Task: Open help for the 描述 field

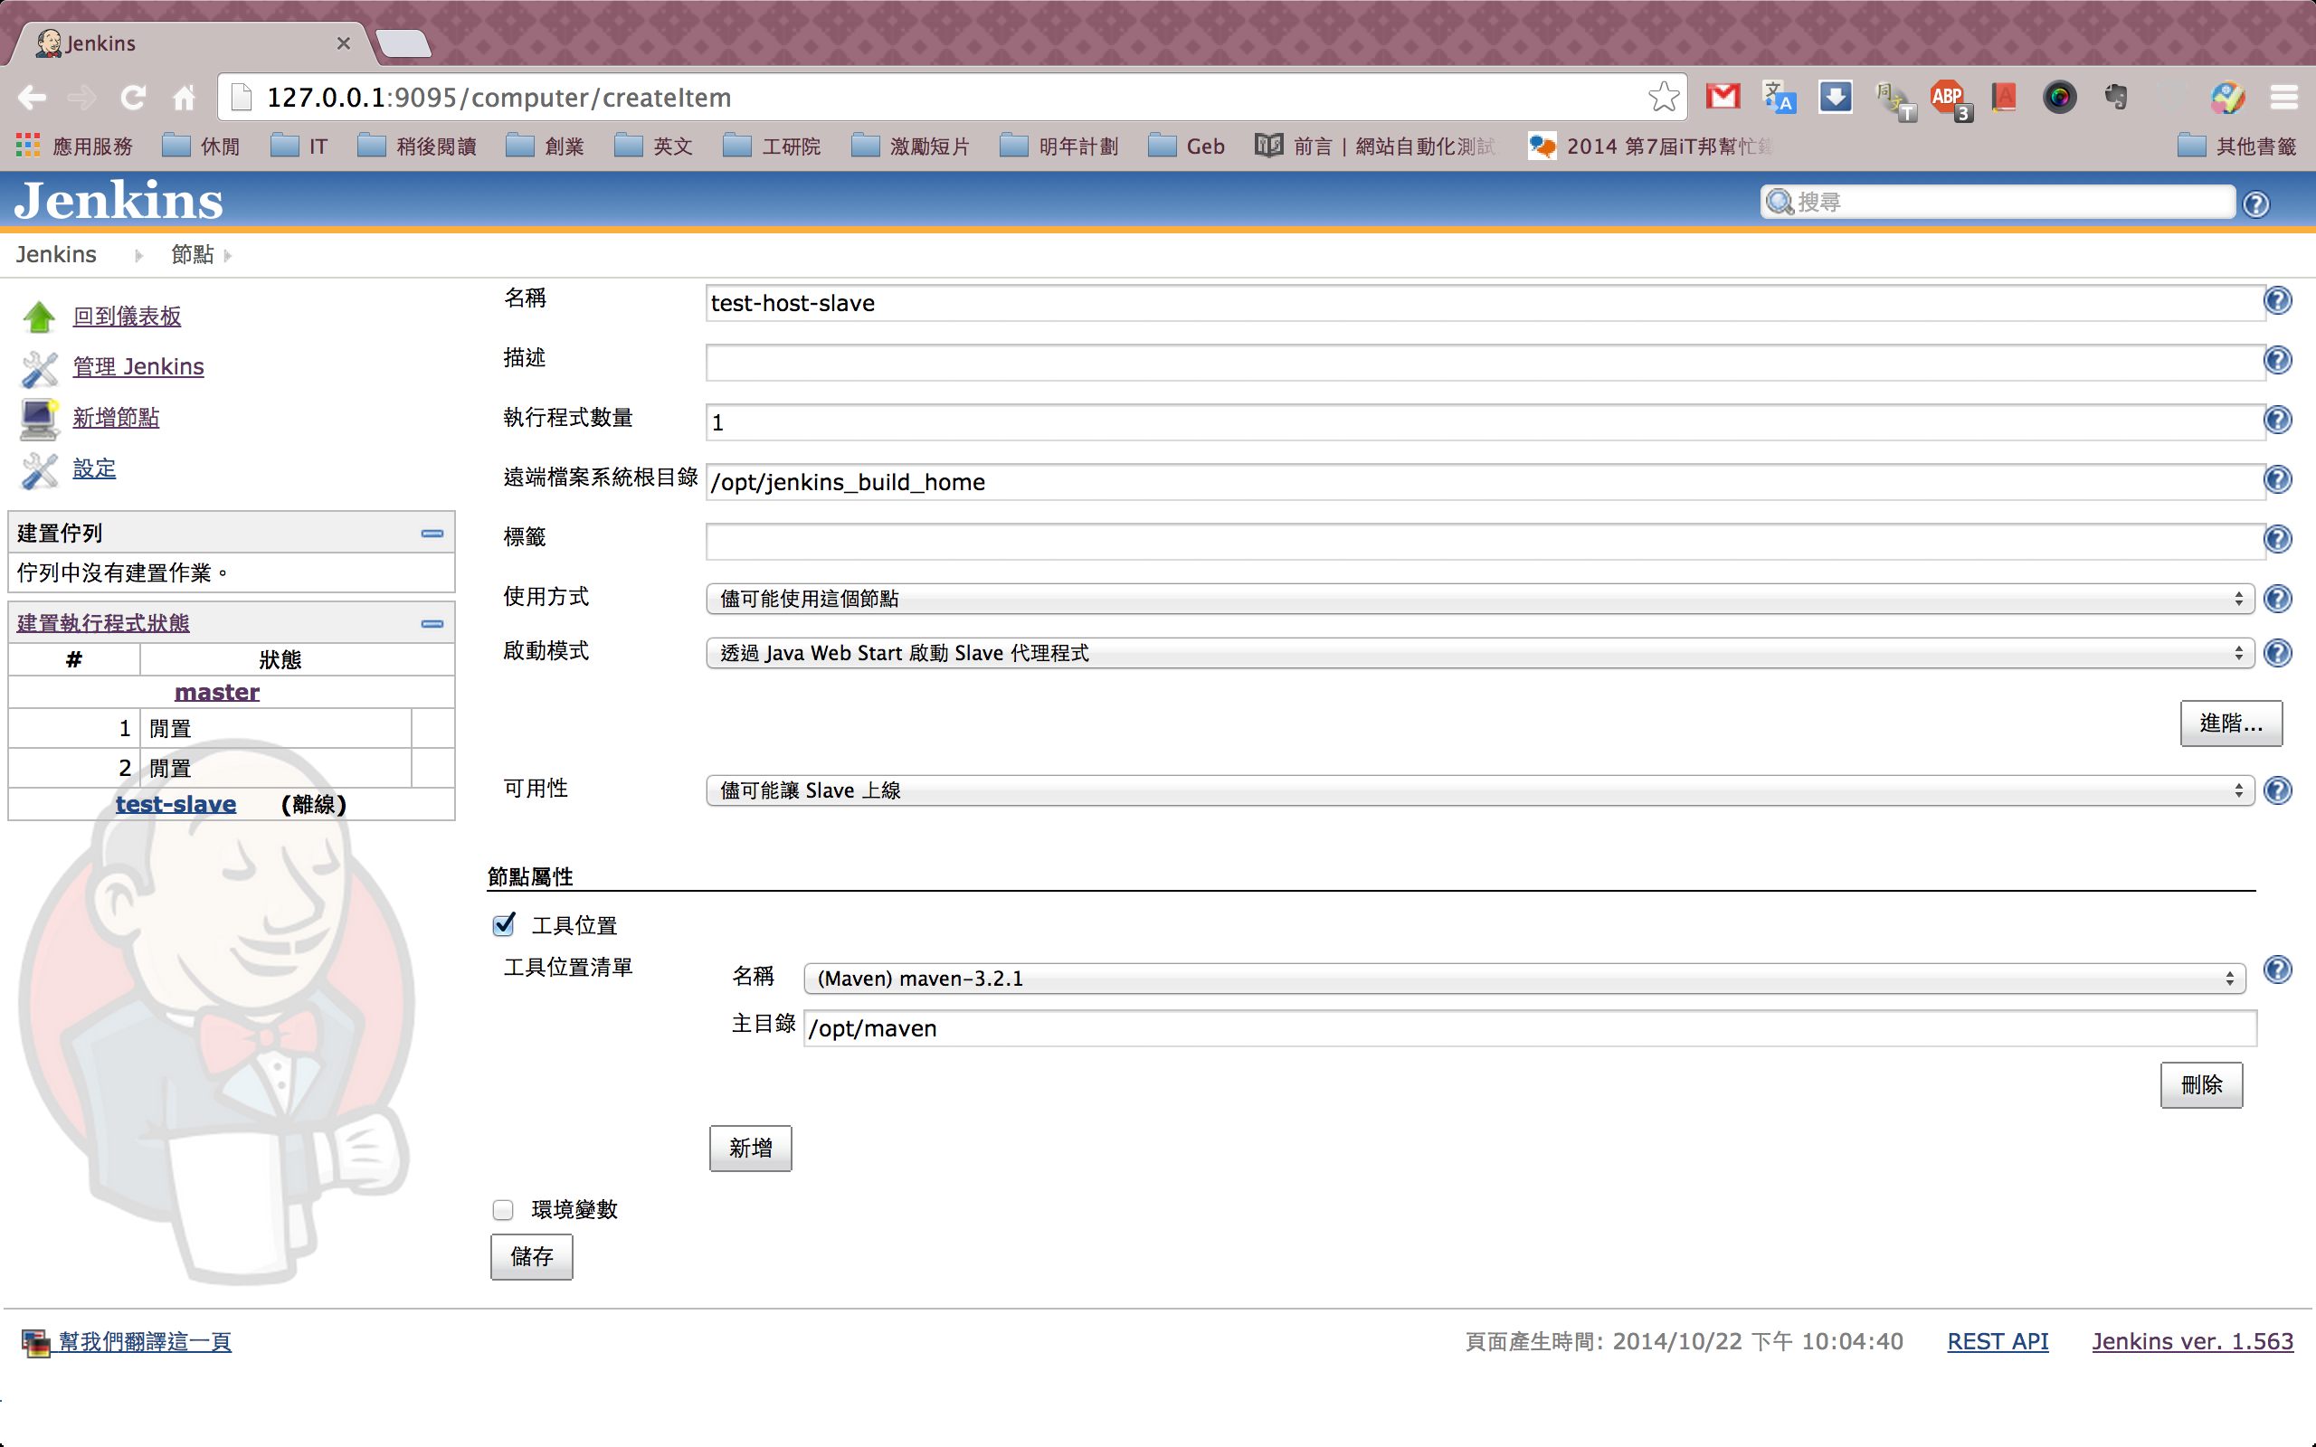Action: pos(2278,360)
